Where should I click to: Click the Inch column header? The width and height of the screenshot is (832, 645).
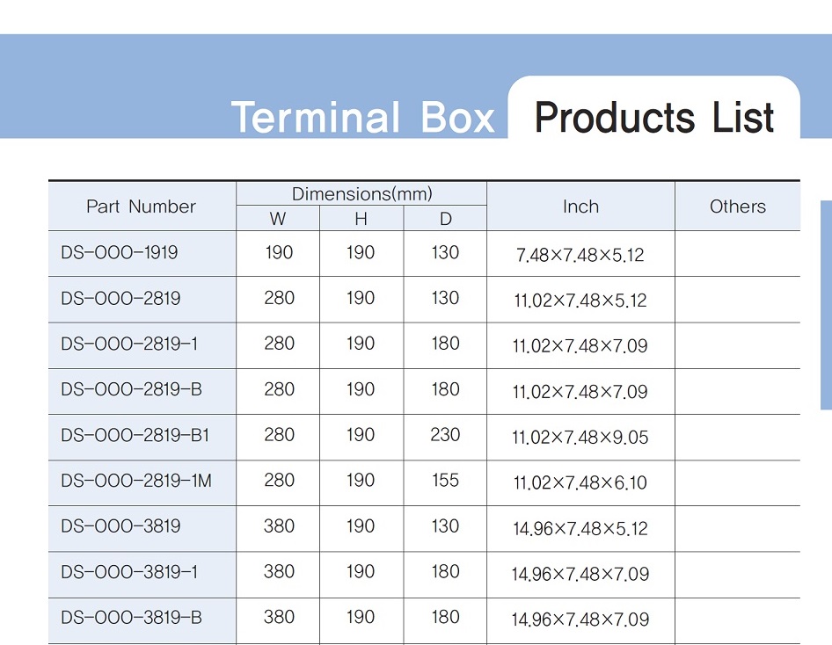pos(581,207)
